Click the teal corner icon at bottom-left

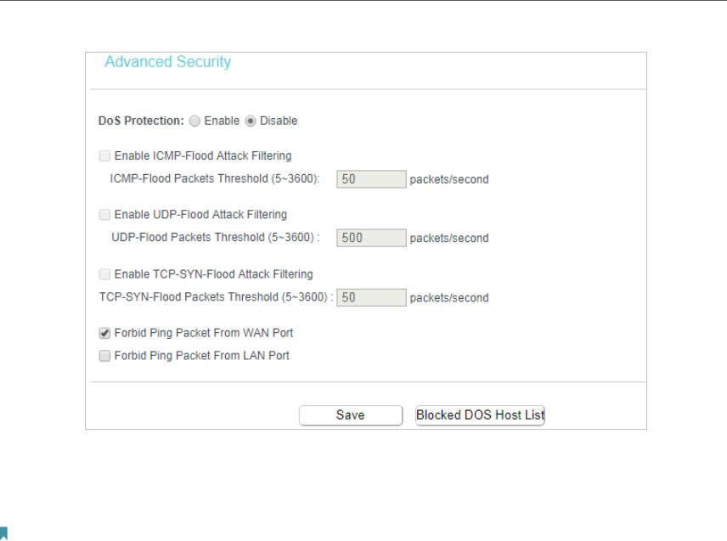click(x=3, y=533)
